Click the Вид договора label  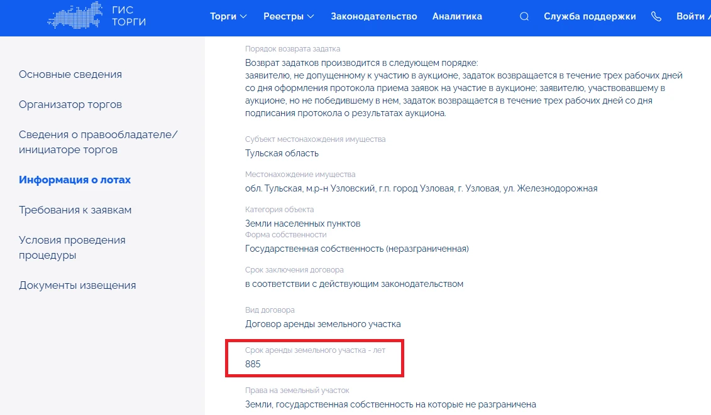(x=270, y=310)
